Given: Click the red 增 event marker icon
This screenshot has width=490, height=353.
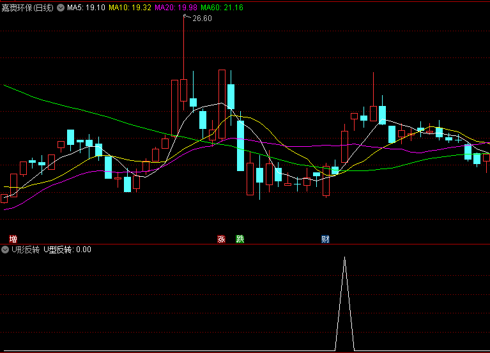Looking at the screenshot, I should coord(13,239).
